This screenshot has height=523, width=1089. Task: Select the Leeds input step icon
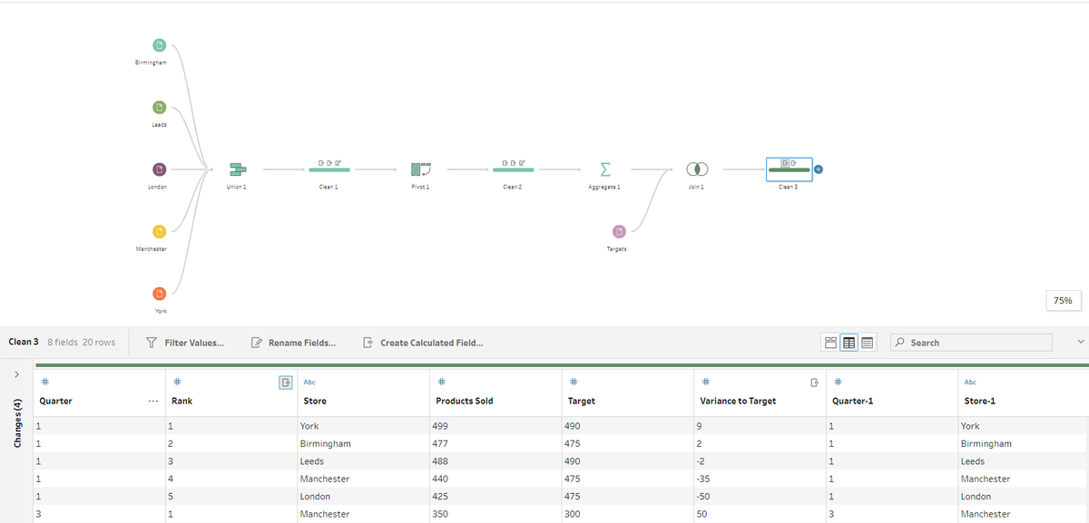click(159, 108)
